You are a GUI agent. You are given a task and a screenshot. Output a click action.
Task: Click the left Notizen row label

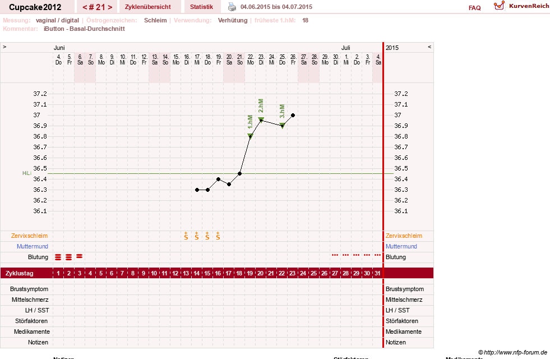click(x=38, y=342)
